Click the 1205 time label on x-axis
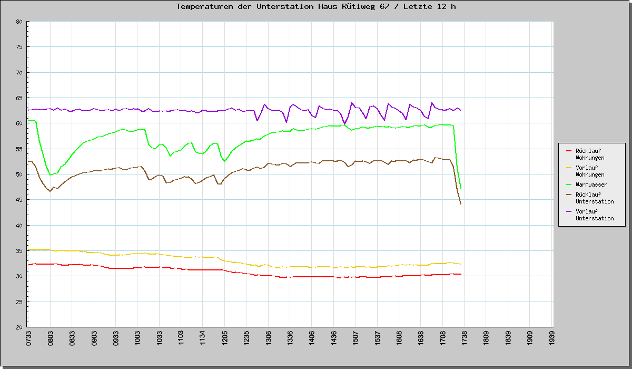 coord(224,338)
